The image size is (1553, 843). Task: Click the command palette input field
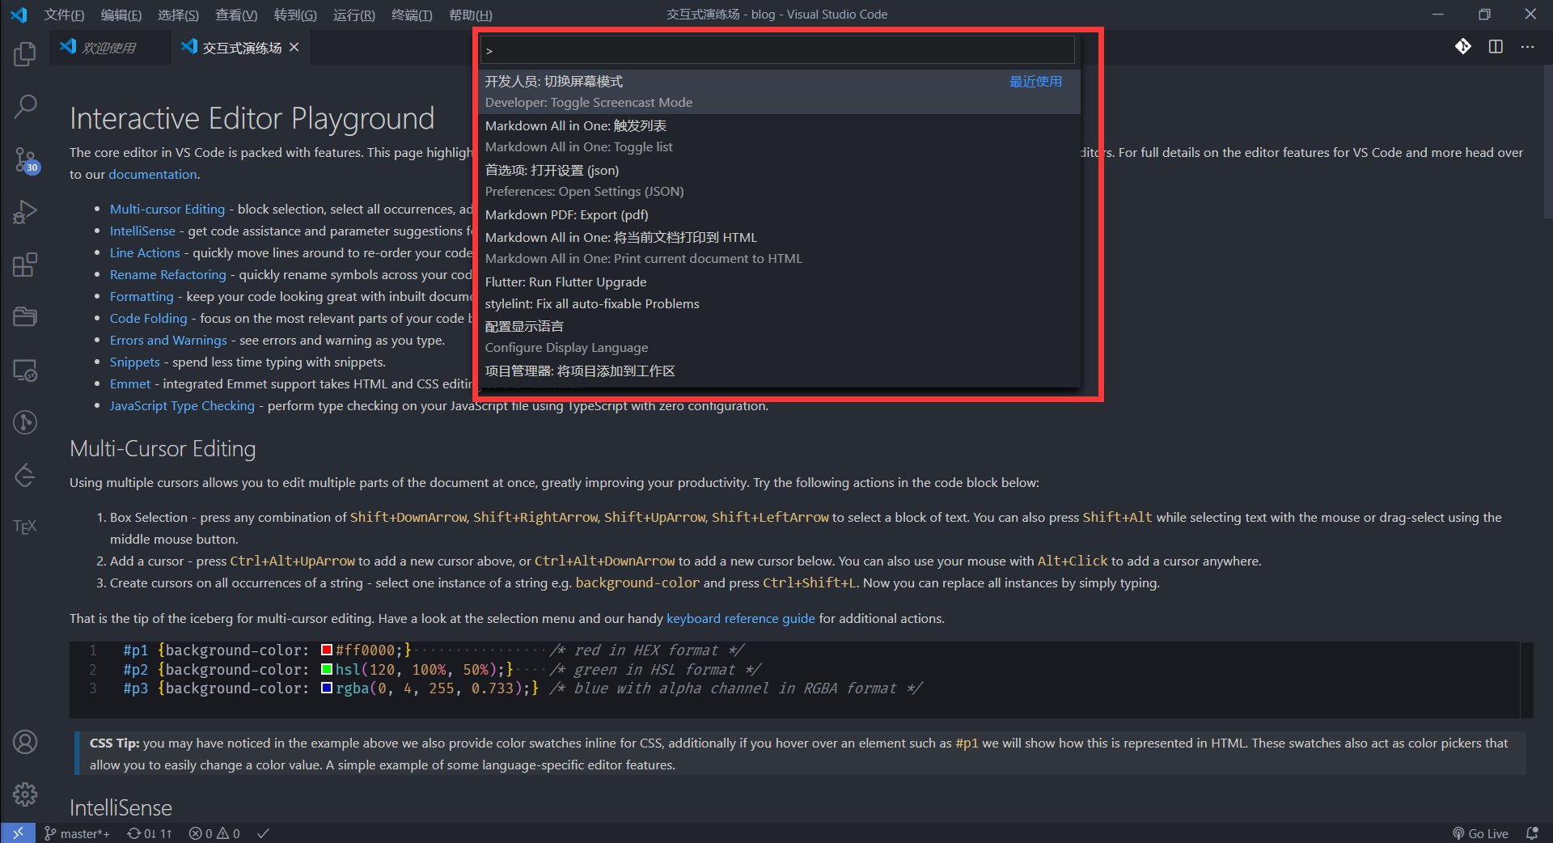pos(776,50)
